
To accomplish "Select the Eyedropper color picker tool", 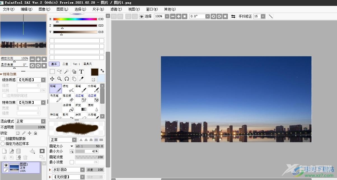I will click(81, 79).
